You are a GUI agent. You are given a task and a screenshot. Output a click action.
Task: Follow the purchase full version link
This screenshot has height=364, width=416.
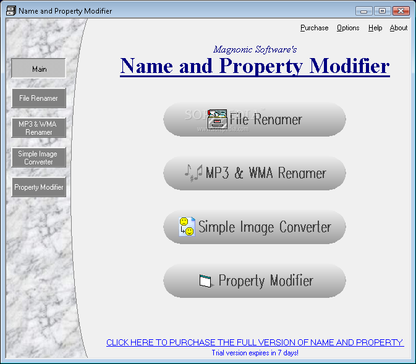tap(255, 342)
